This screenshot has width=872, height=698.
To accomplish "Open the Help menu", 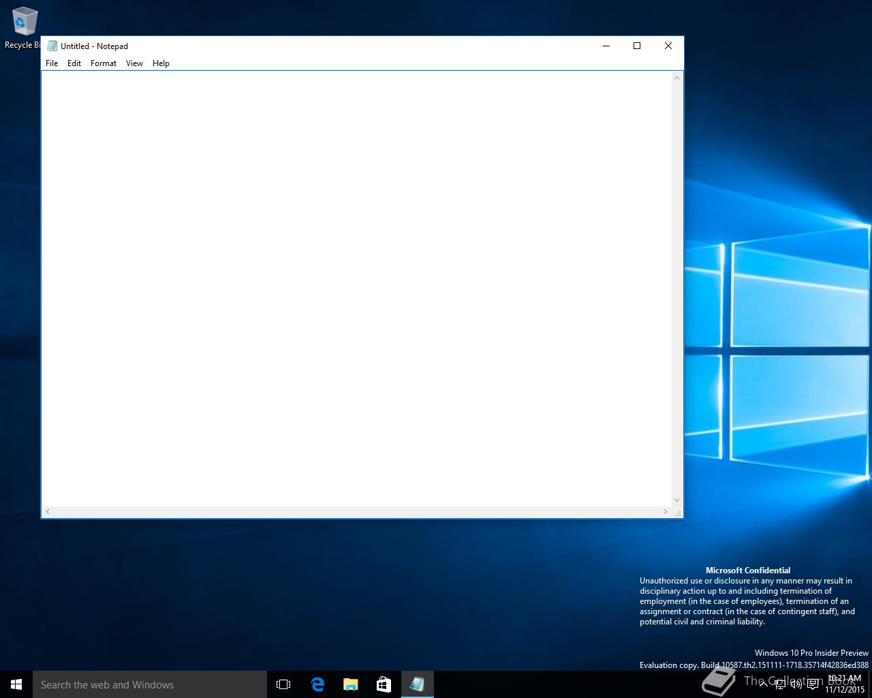I will tap(161, 63).
